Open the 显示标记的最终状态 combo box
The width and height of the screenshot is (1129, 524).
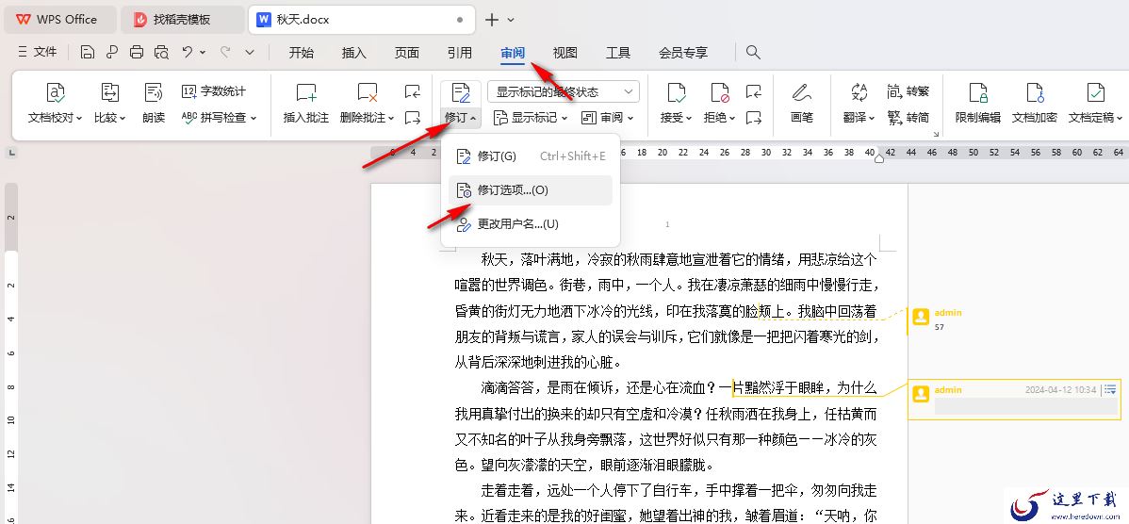[x=564, y=91]
